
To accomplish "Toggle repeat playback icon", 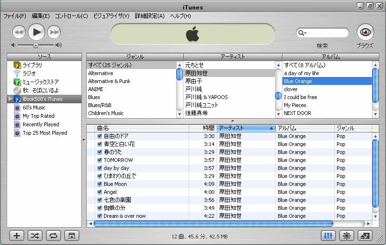I will point(53,236).
